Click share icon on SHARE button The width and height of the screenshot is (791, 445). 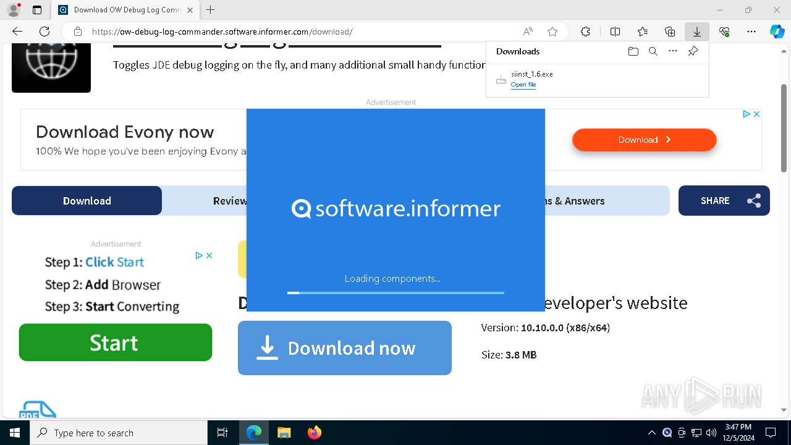point(754,201)
